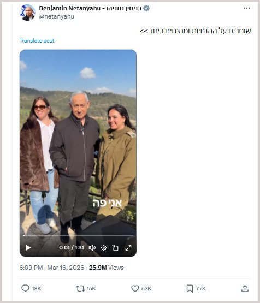Open the @netanyahu handle link

tap(56, 16)
